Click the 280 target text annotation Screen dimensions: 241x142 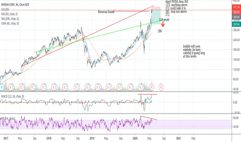(x=160, y=31)
